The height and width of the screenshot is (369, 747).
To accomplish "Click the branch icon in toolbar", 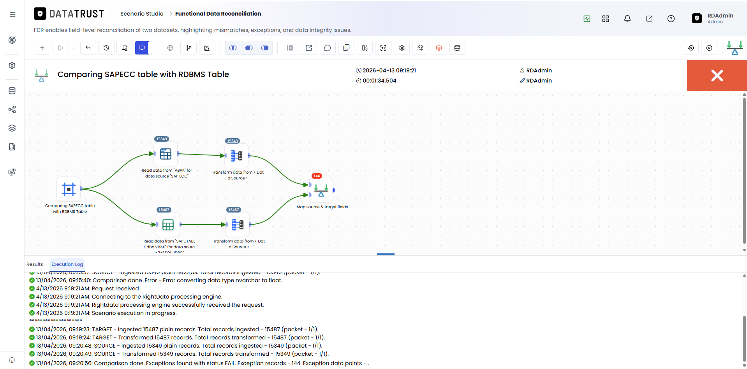I will point(189,48).
